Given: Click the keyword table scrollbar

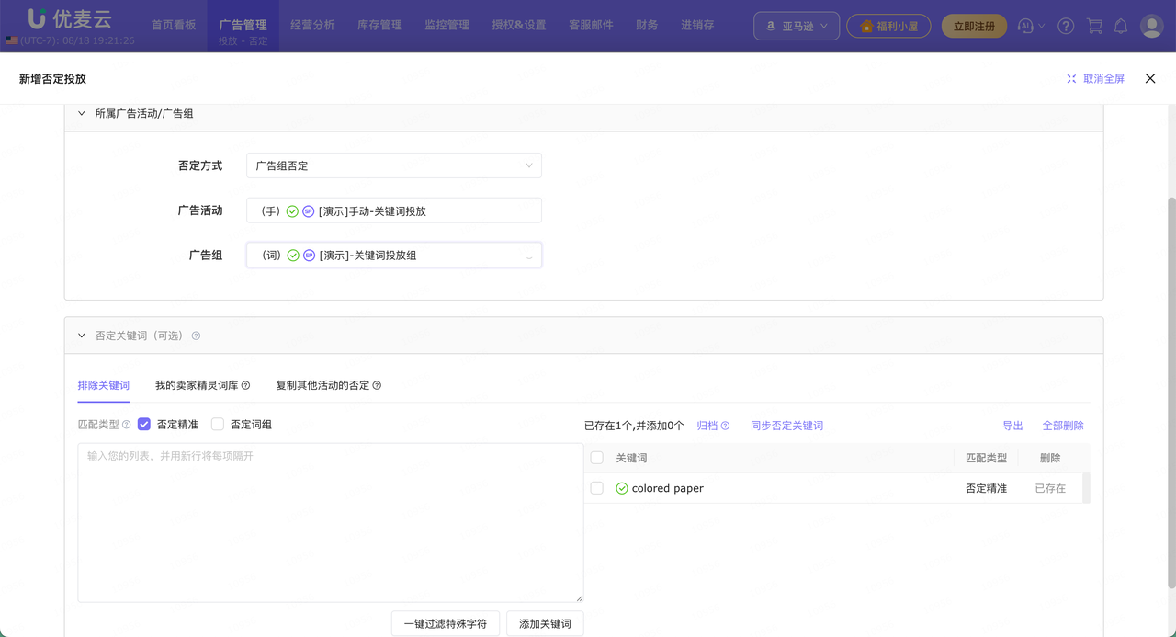Looking at the screenshot, I should tap(1086, 487).
